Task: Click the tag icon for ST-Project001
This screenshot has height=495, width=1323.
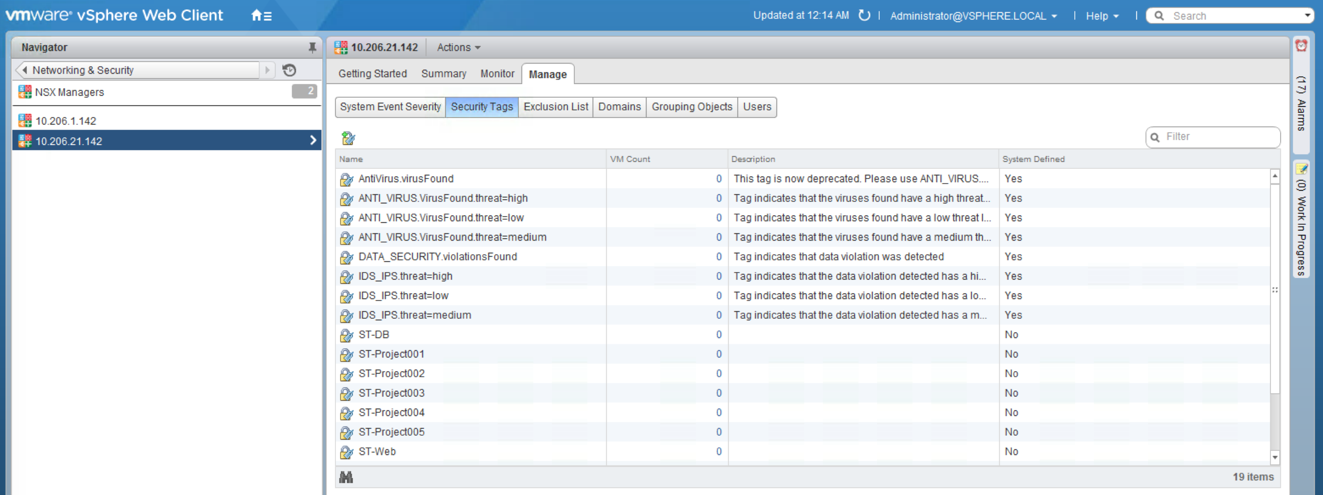Action: point(347,355)
